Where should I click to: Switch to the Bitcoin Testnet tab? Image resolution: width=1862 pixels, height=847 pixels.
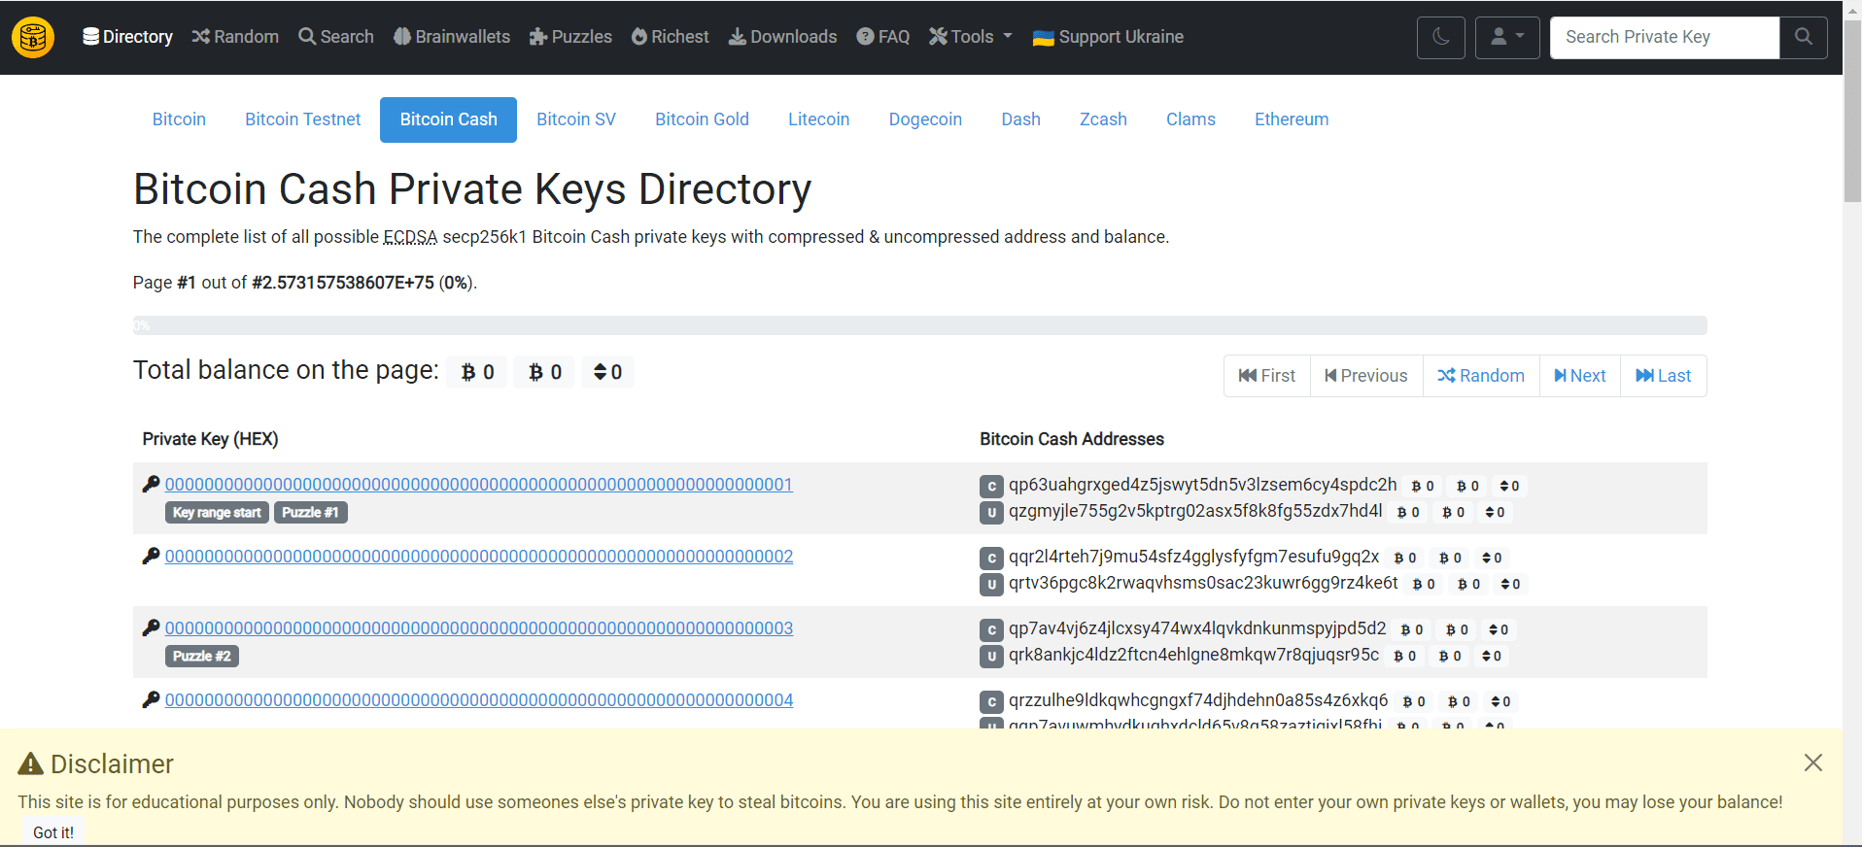[302, 119]
